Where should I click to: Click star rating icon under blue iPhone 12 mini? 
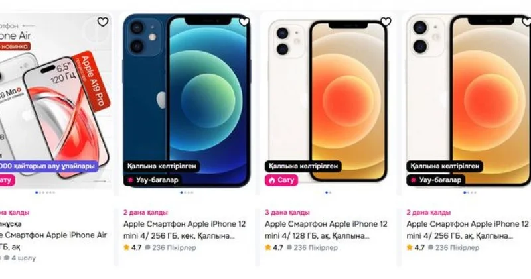pyautogui.click(x=127, y=247)
